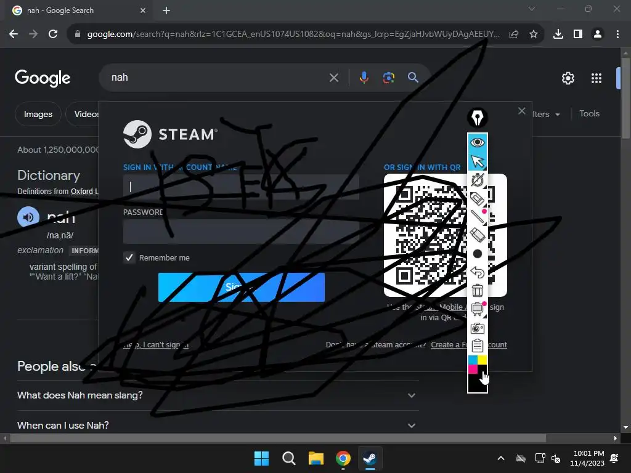The width and height of the screenshot is (631, 473).
Task: Open Steam from the taskbar
Action: point(370,458)
